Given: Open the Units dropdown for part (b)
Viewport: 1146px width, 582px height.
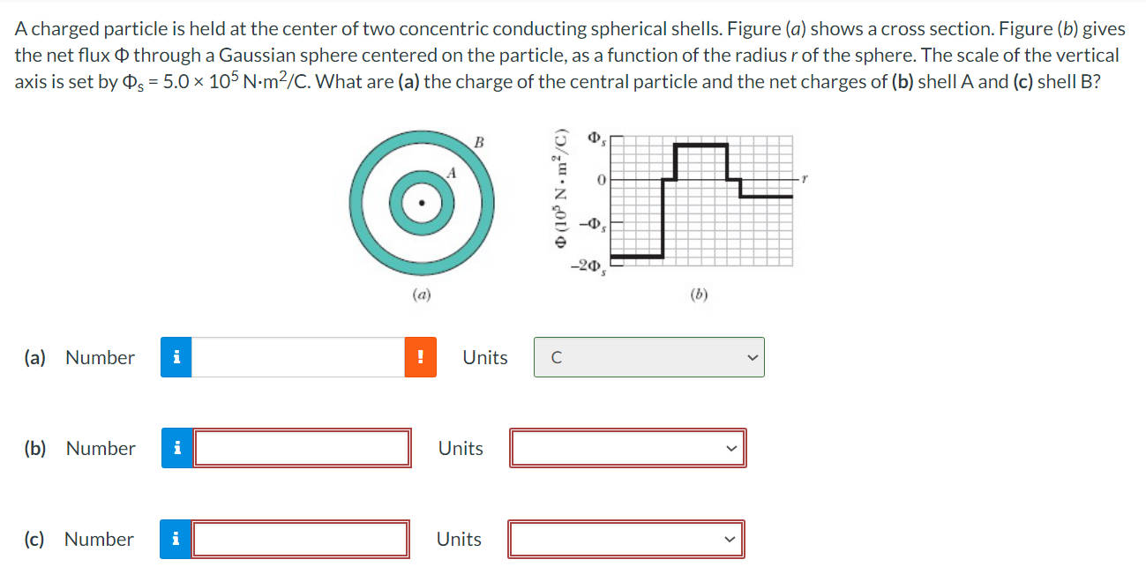Looking at the screenshot, I should (x=627, y=448).
